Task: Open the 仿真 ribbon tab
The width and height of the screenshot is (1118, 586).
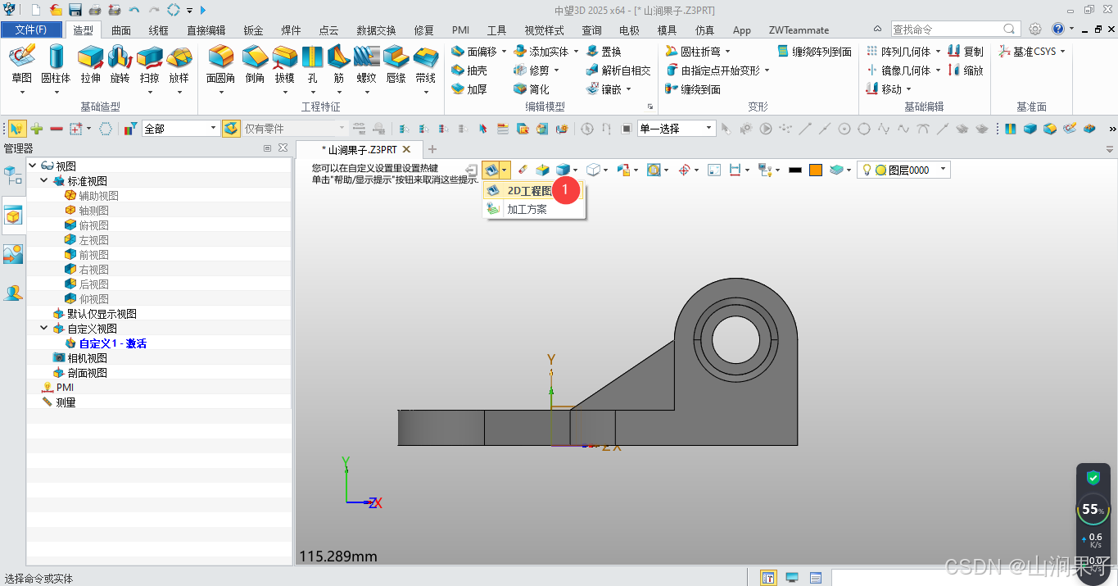Action: tap(704, 30)
